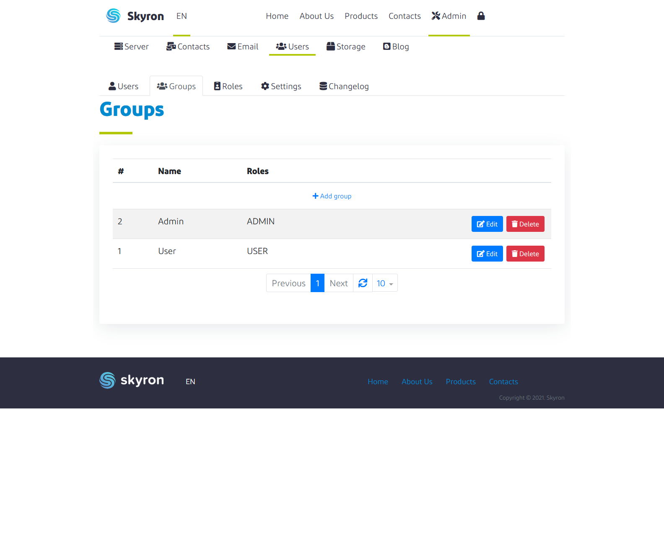This screenshot has width=664, height=534.
Task: Open the Storage admin section
Action: pyautogui.click(x=346, y=46)
